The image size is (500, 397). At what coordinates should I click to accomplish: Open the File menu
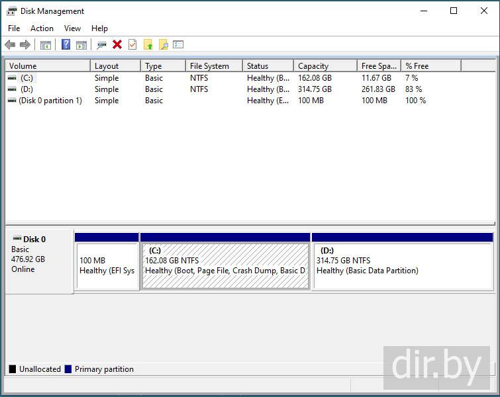(14, 28)
